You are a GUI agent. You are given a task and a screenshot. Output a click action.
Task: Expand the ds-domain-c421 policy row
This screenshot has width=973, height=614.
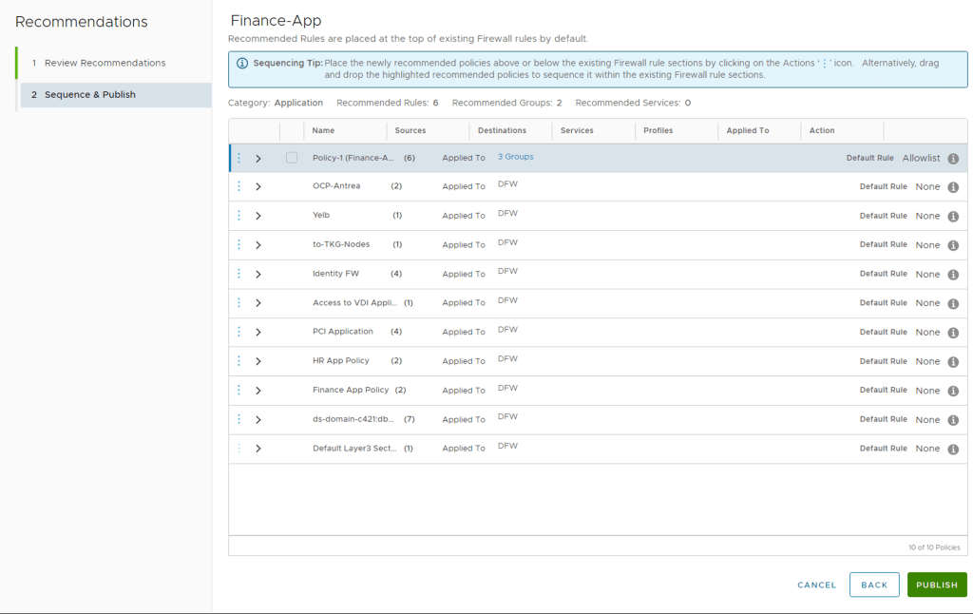point(258,420)
